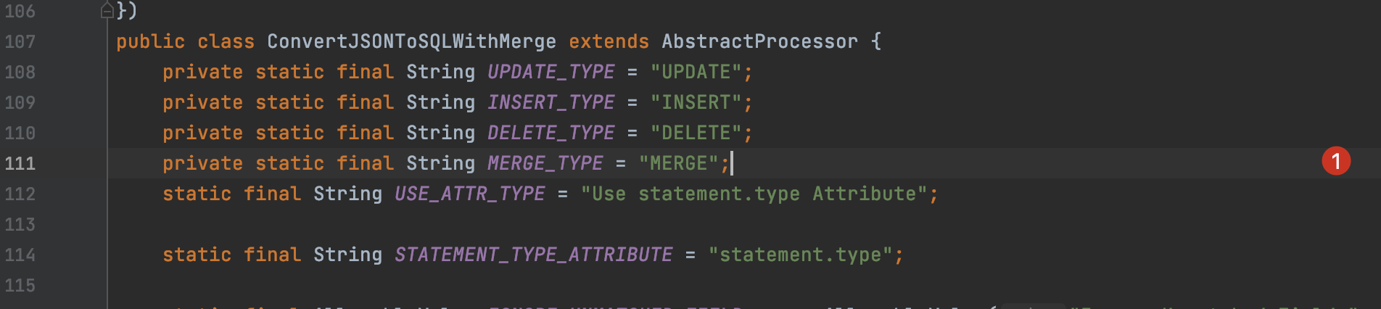1381x309 pixels.
Task: Click line number 107 in the gutter
Action: (x=20, y=41)
